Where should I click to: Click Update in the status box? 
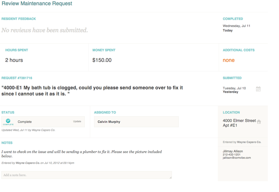77,122
